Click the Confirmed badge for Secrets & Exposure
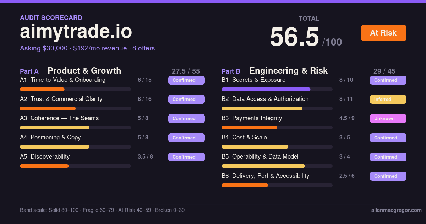Screen dimensions: 426x224 coord(388,80)
